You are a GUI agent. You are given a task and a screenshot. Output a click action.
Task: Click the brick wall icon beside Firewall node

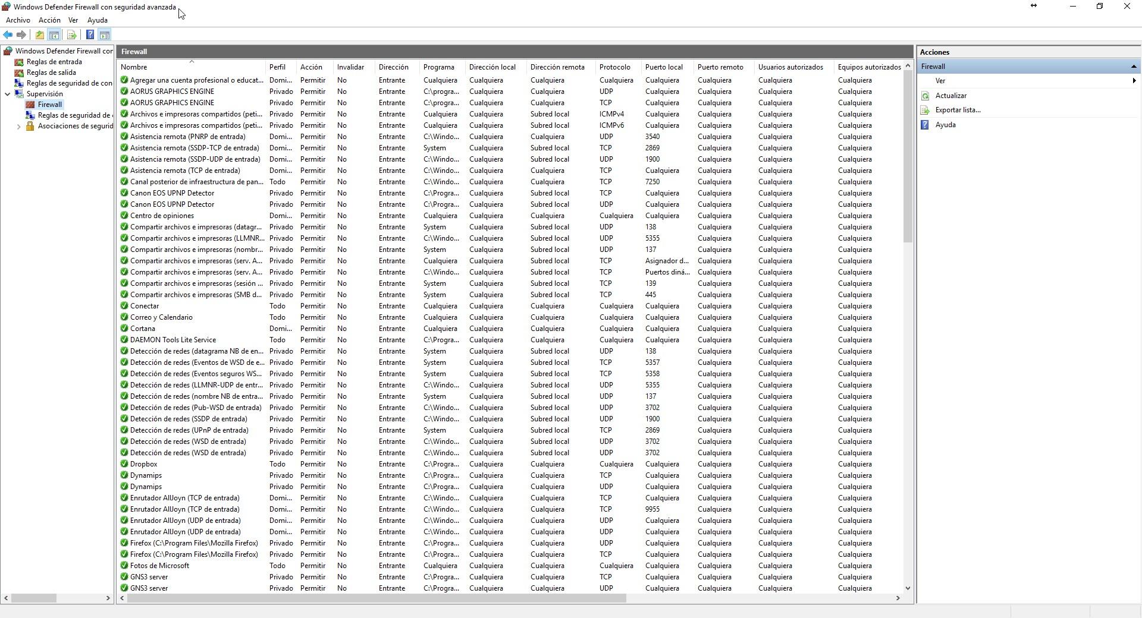[x=30, y=105]
